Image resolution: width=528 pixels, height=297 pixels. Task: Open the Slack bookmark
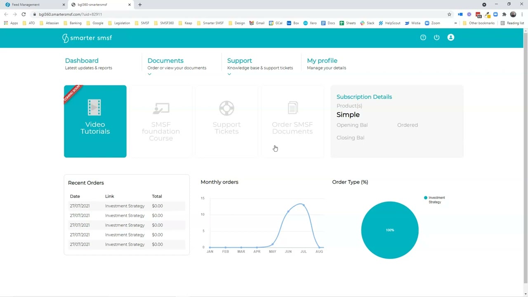click(x=367, y=23)
